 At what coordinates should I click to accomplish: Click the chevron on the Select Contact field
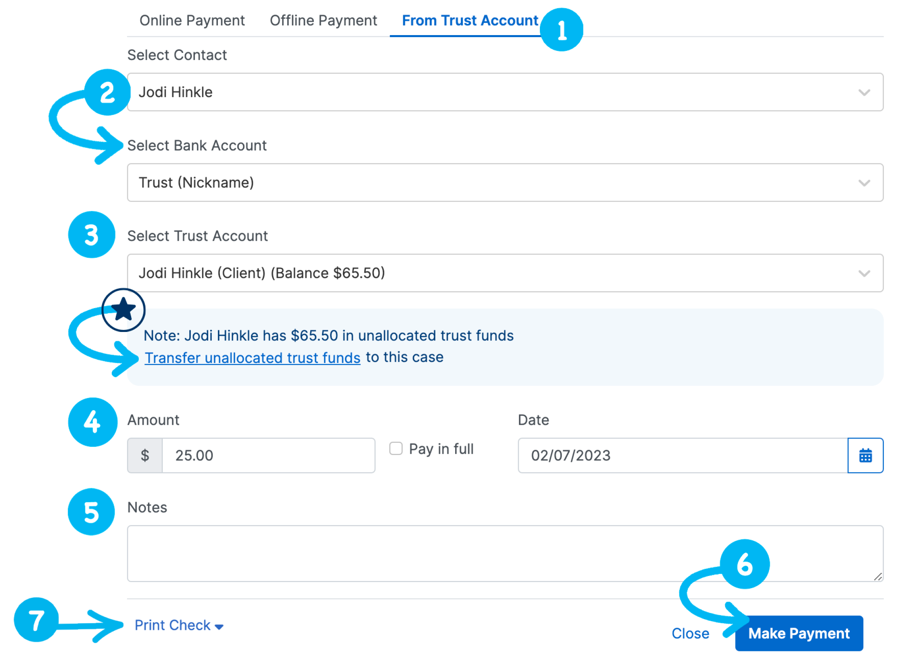(865, 92)
